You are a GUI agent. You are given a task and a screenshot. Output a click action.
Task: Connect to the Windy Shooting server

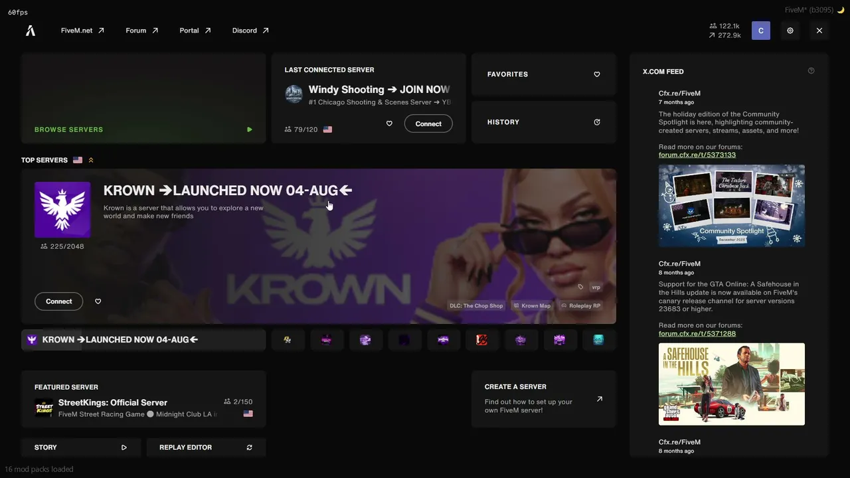[x=428, y=123]
